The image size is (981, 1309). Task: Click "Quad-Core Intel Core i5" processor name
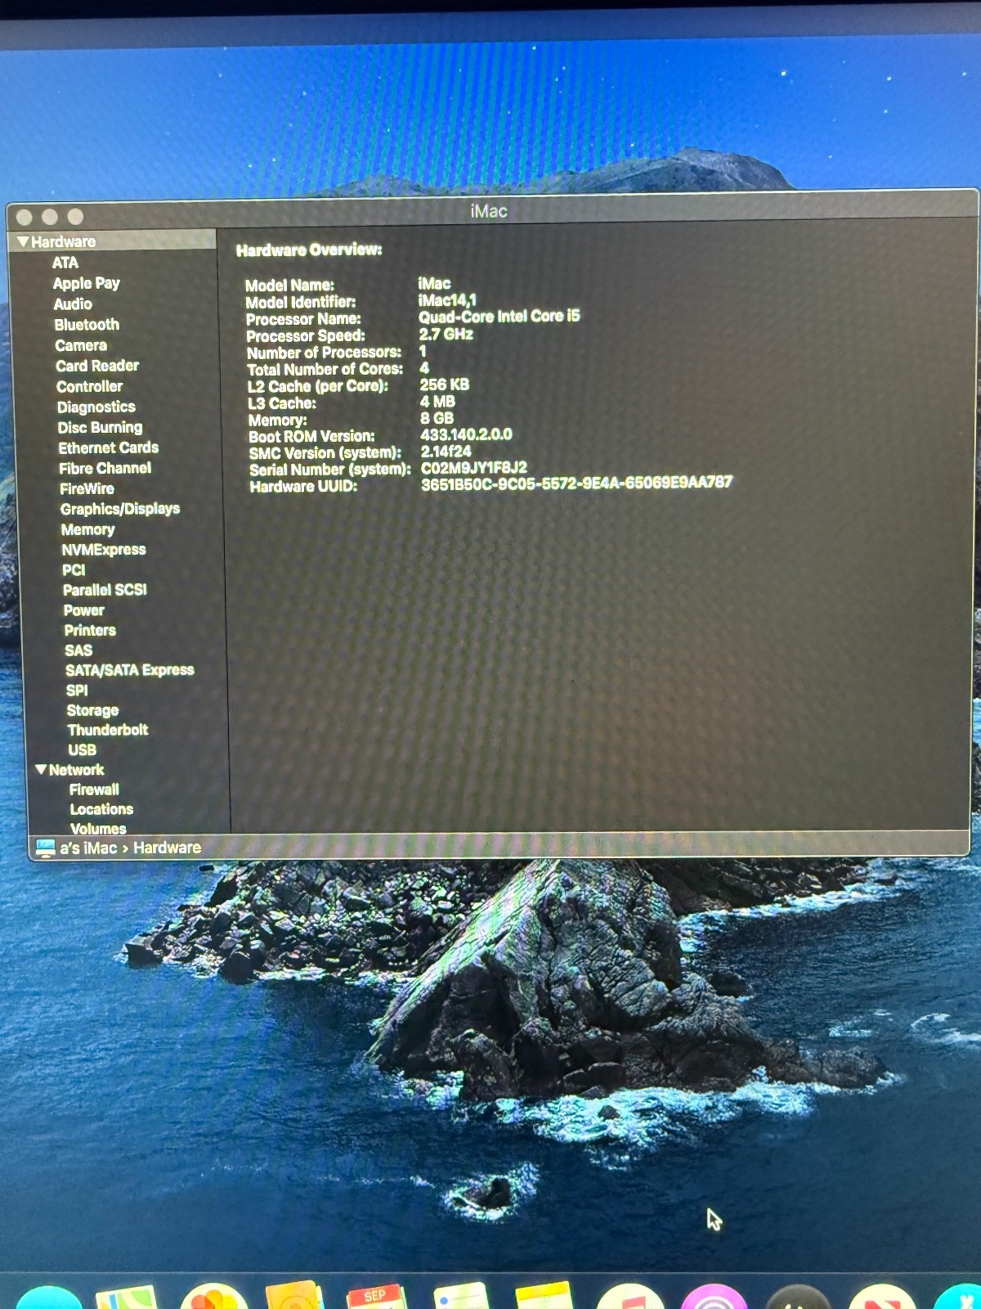point(499,317)
